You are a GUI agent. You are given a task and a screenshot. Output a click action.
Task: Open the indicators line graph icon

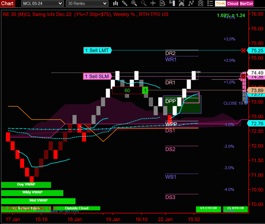pyautogui.click(x=191, y=3)
